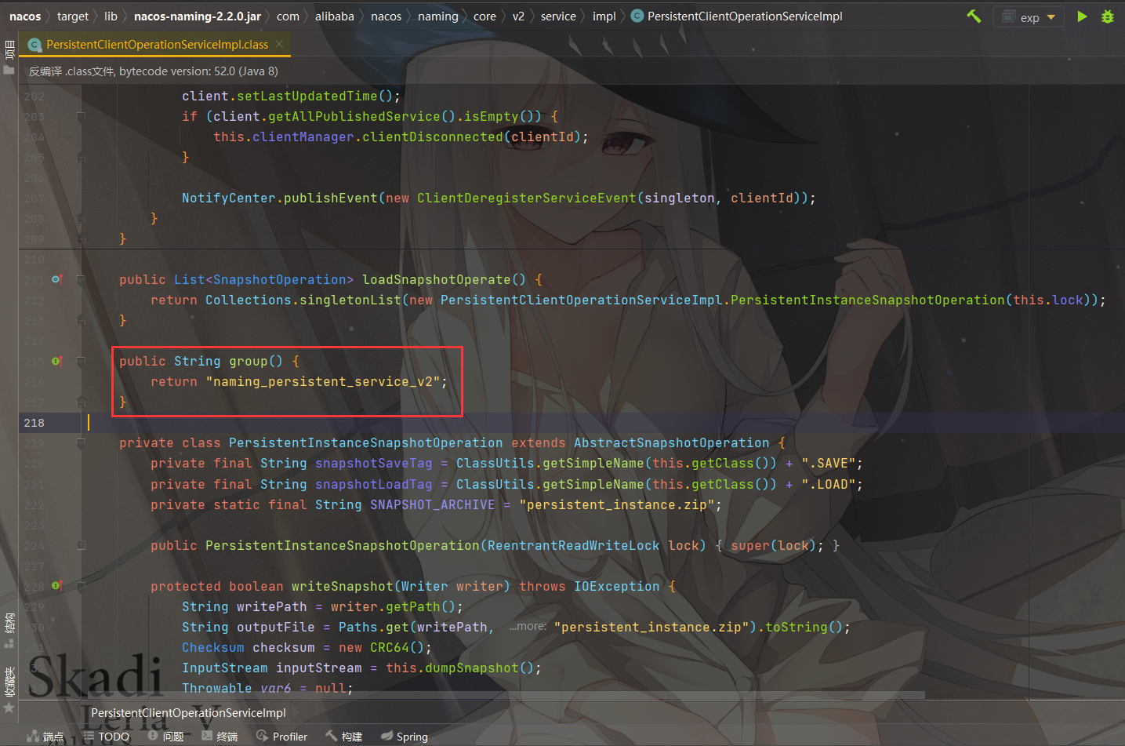Click PersistentClientOperationServiceImpl class breadcrumb at top

coord(737,16)
